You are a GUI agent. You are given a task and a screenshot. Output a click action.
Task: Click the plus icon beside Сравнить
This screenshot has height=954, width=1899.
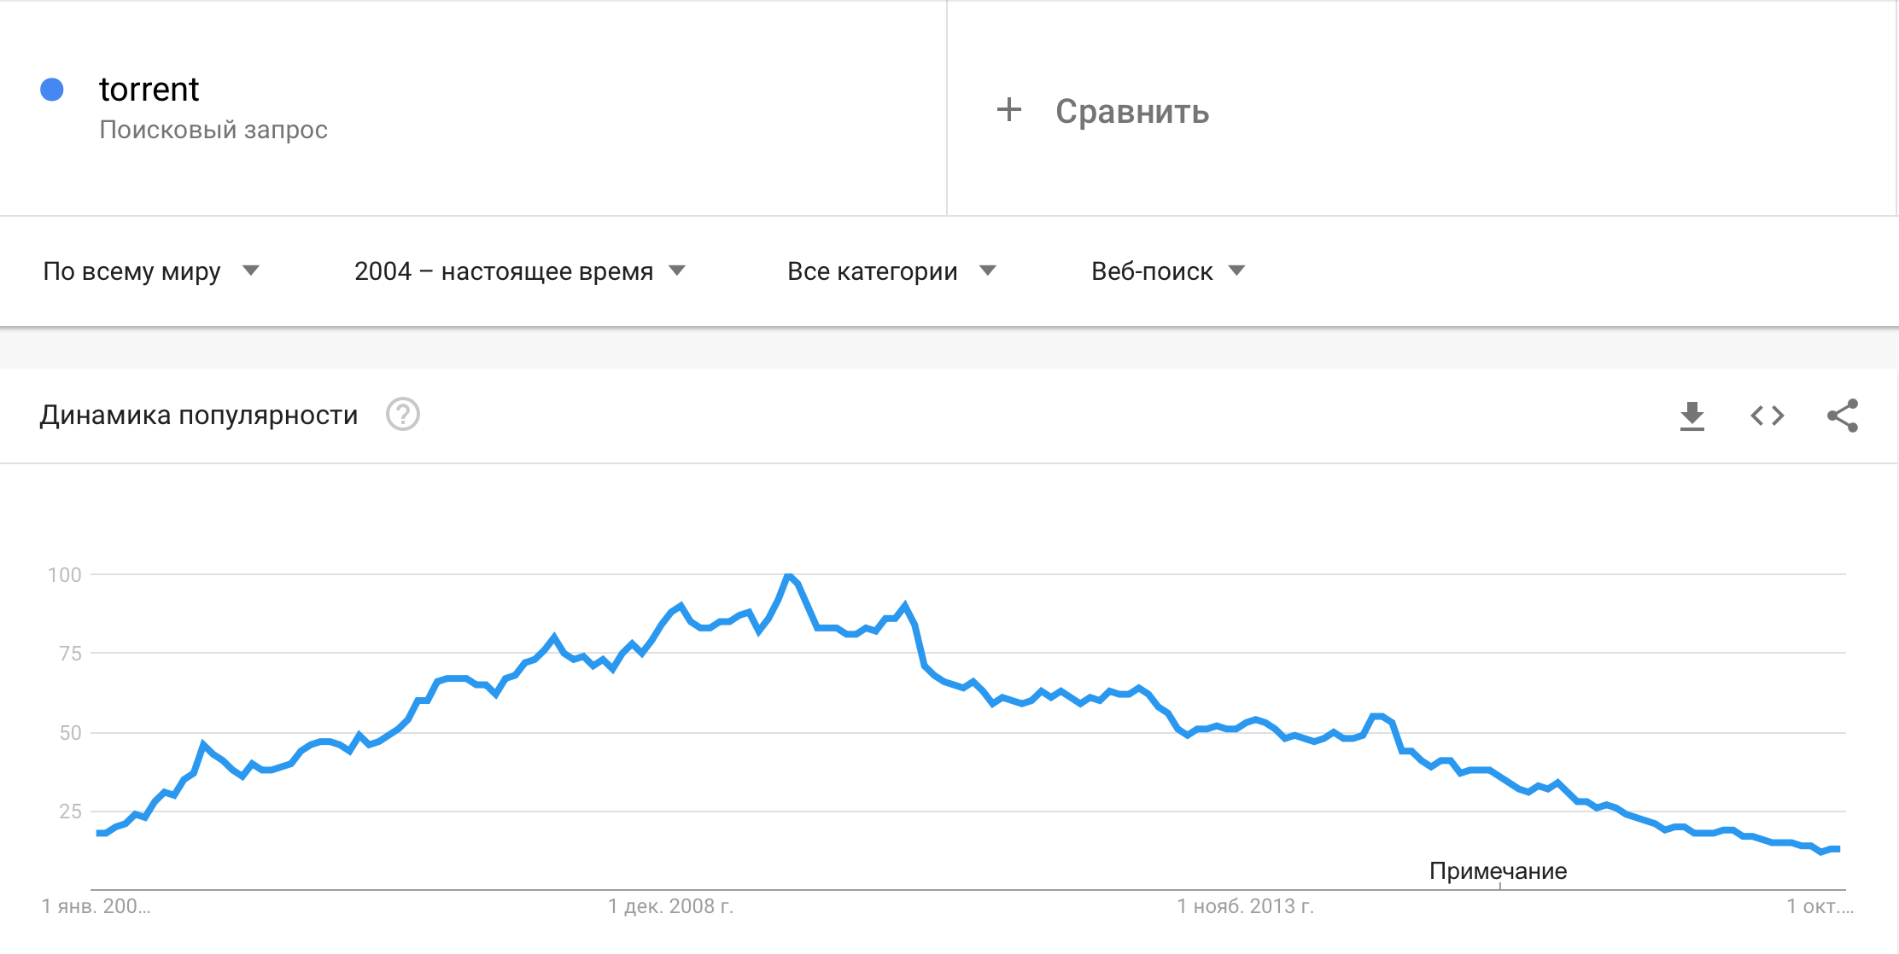[1009, 110]
